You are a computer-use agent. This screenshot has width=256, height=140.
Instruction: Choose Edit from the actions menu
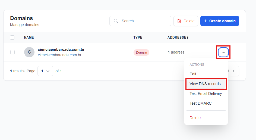(x=193, y=74)
